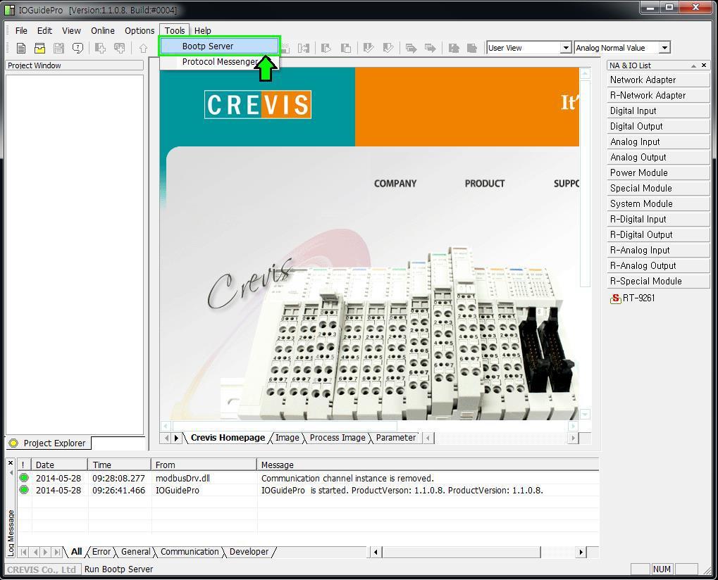Image resolution: width=718 pixels, height=580 pixels.
Task: Expand the Network Adapter category
Action: coord(658,80)
